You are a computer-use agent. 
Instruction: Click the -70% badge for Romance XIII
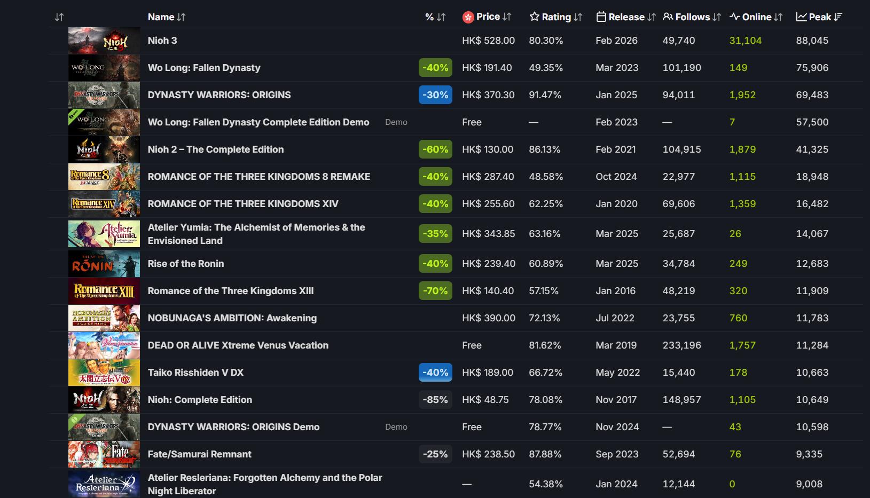tap(435, 291)
